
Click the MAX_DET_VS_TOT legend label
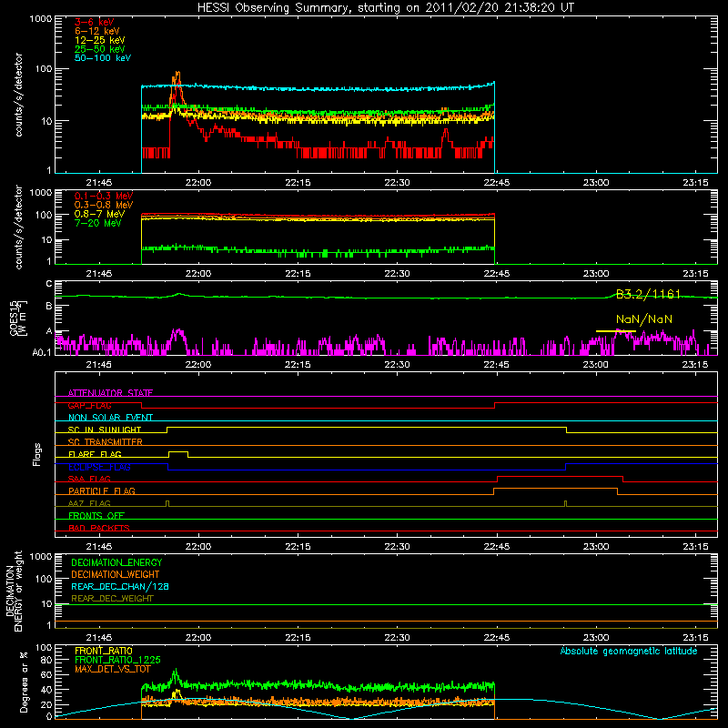click(x=113, y=669)
